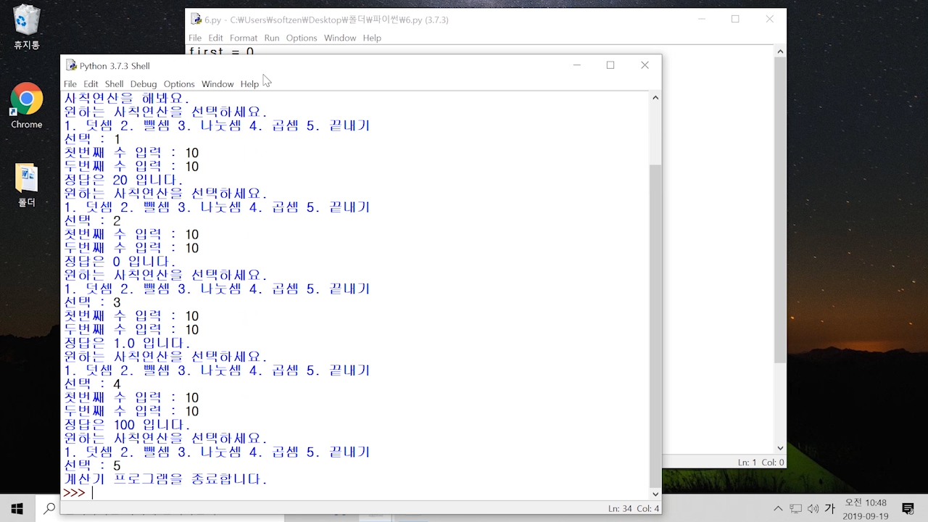Open taskbar search magnifier
This screenshot has width=928, height=522.
coord(50,509)
